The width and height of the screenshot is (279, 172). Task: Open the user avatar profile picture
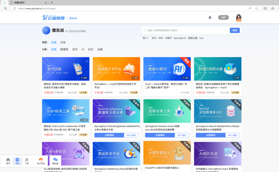coord(238,18)
